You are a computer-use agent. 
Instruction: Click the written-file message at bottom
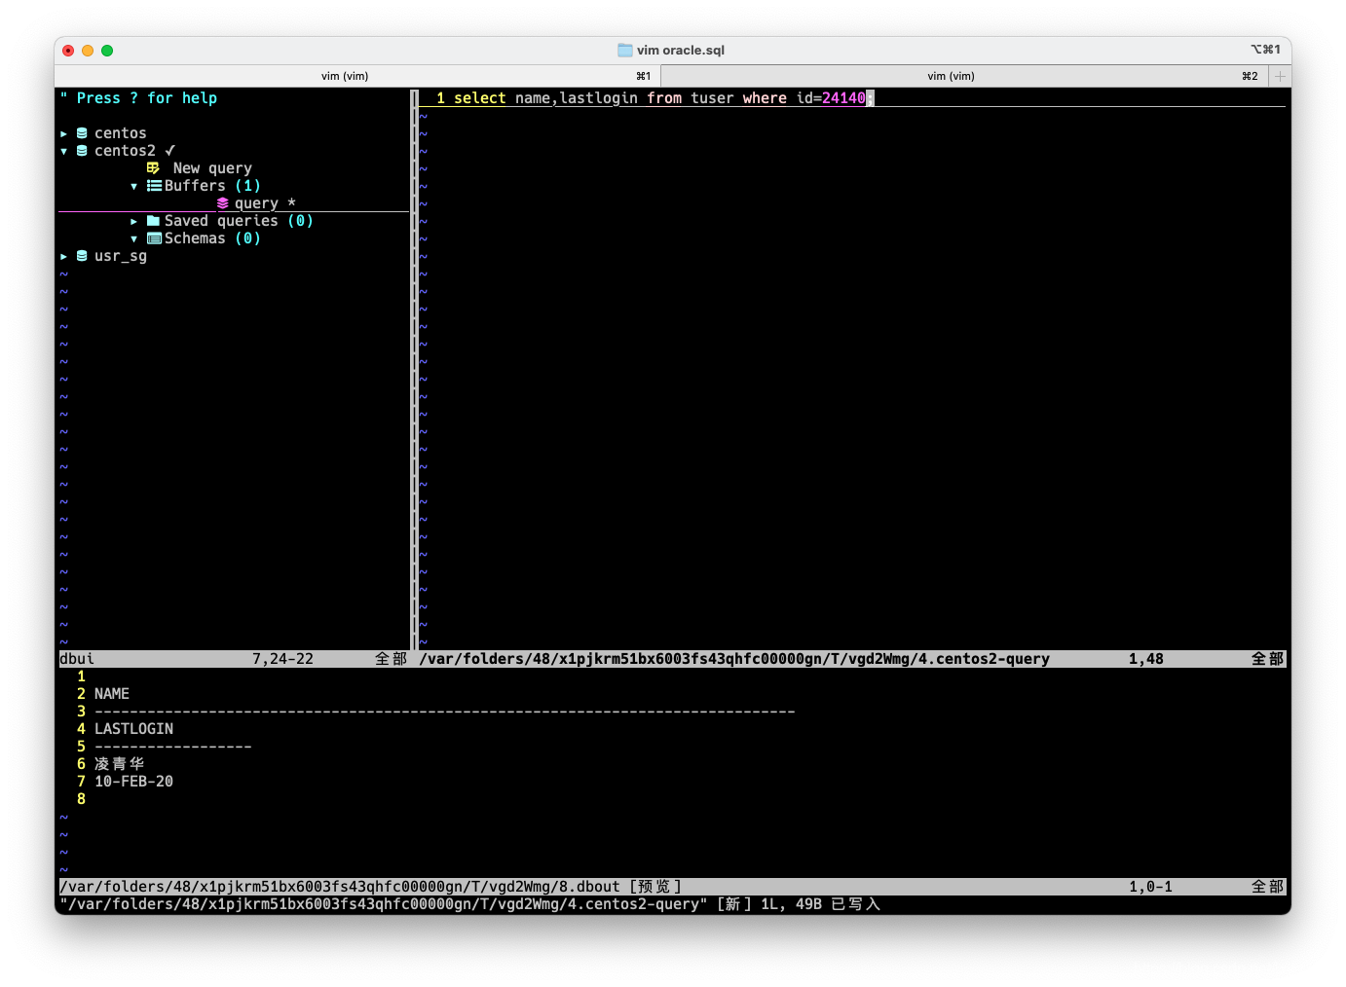470,904
